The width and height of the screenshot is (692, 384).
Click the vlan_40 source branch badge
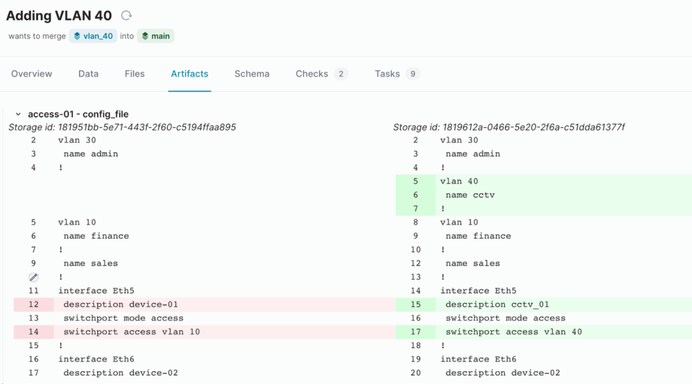(93, 37)
